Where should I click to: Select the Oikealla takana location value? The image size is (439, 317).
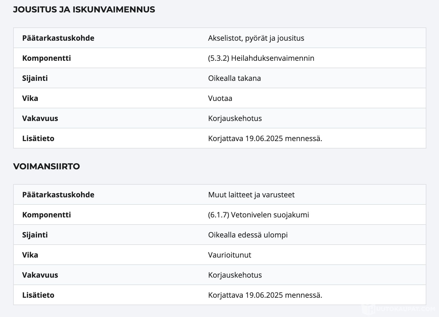tap(234, 78)
